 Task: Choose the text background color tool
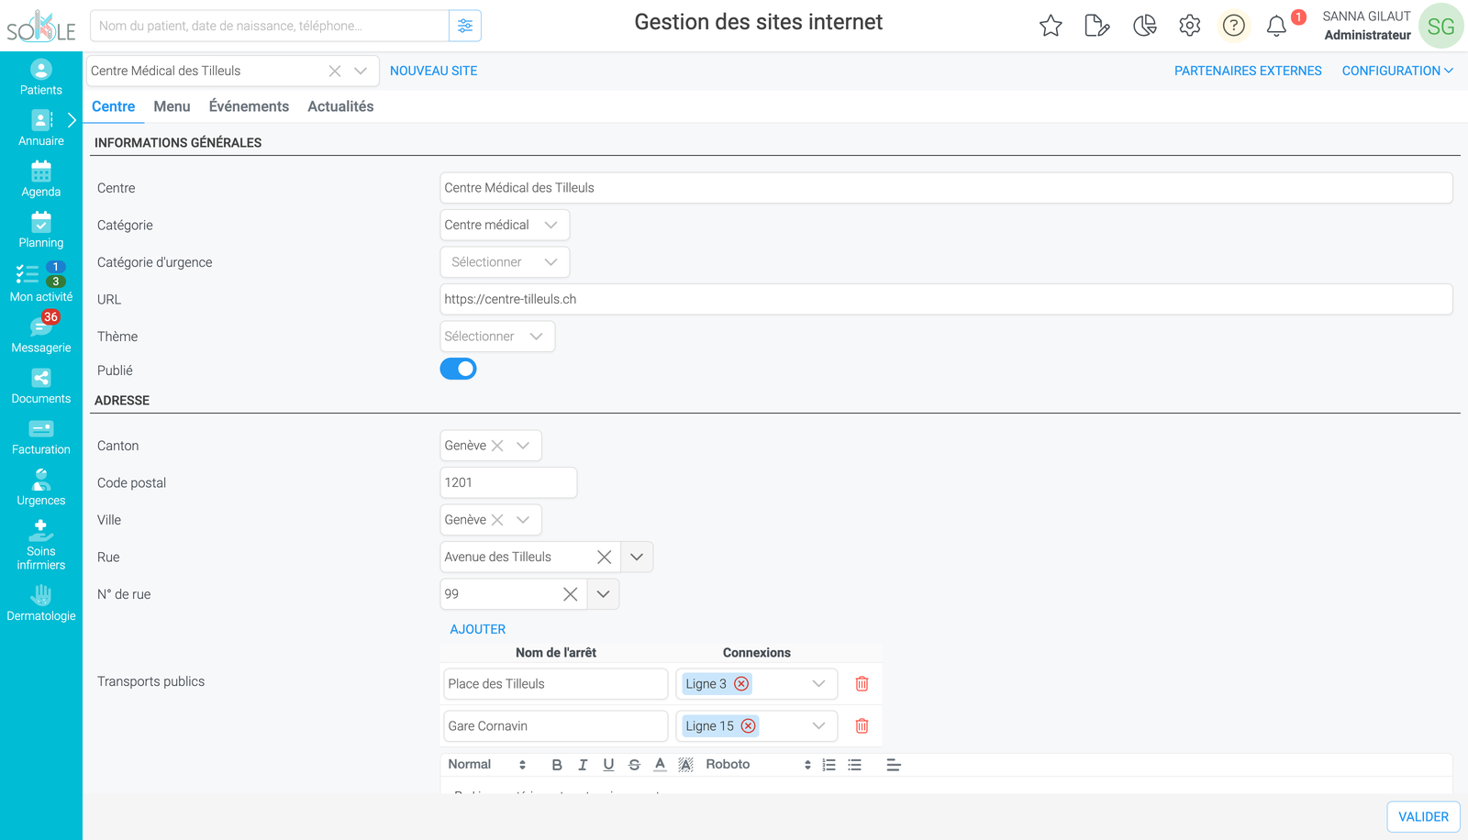click(x=685, y=765)
